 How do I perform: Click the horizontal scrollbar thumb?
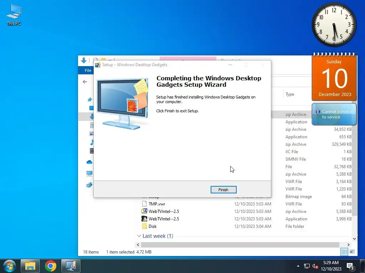click(x=240, y=245)
